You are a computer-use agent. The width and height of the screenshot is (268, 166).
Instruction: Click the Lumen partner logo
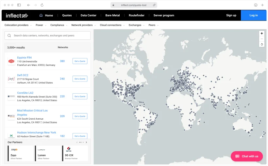[42, 150]
